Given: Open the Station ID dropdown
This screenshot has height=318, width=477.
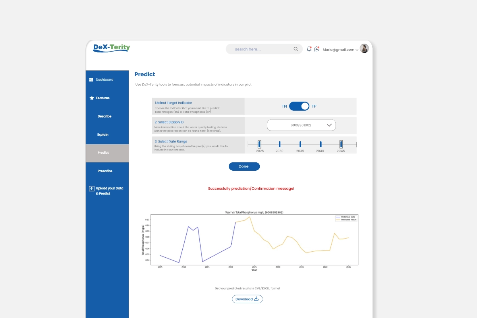Looking at the screenshot, I should (x=301, y=125).
